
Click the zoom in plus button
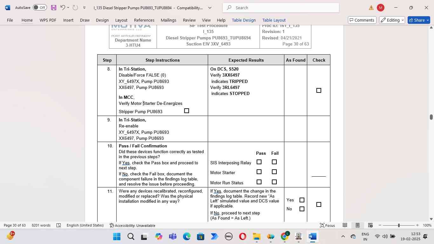click(417, 225)
